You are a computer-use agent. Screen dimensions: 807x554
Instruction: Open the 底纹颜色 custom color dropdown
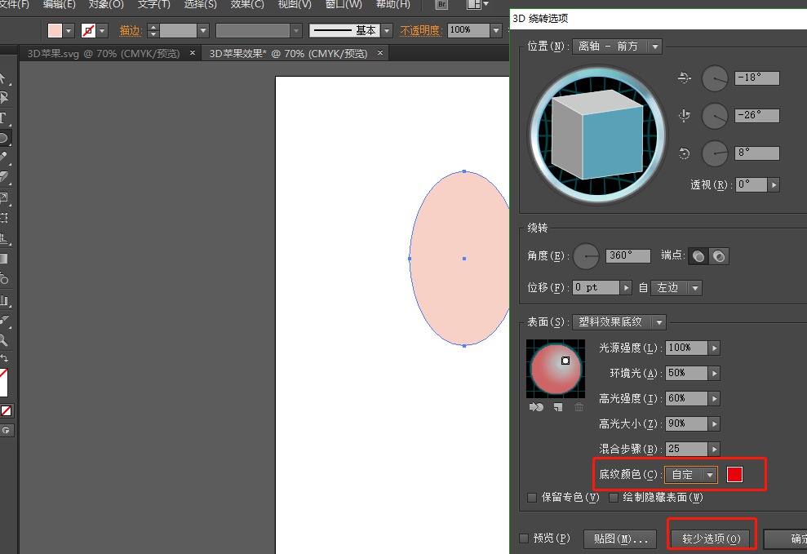pyautogui.click(x=691, y=474)
